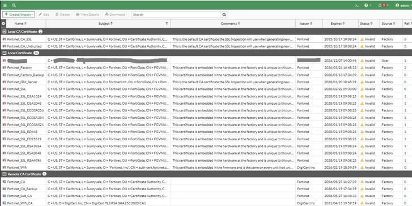Click the View Details button

click(x=87, y=15)
